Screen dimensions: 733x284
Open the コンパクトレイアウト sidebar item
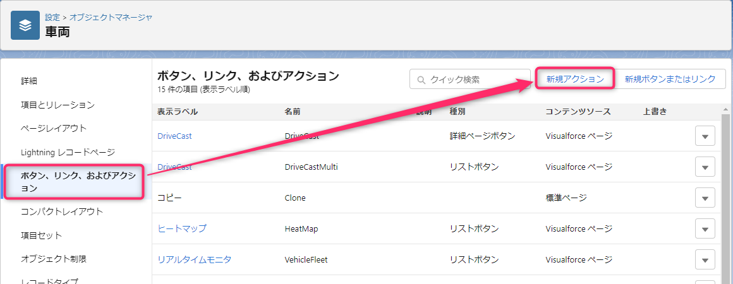click(62, 211)
